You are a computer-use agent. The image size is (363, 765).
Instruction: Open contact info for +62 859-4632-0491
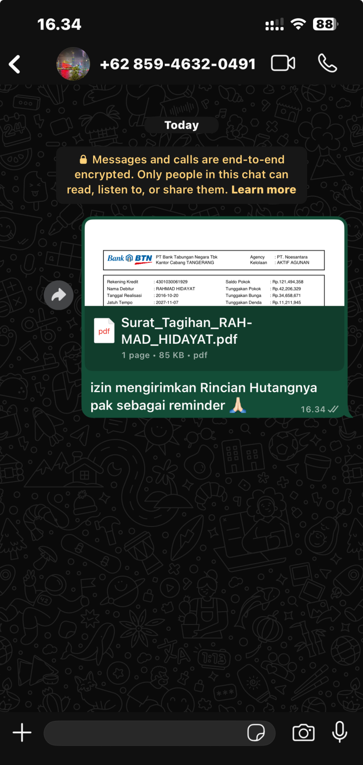point(177,64)
